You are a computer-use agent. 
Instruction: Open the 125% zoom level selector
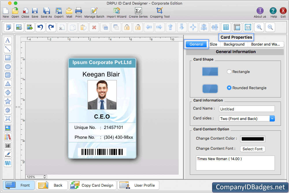[36, 177]
